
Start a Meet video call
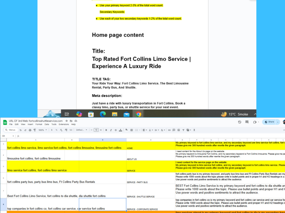point(255,122)
